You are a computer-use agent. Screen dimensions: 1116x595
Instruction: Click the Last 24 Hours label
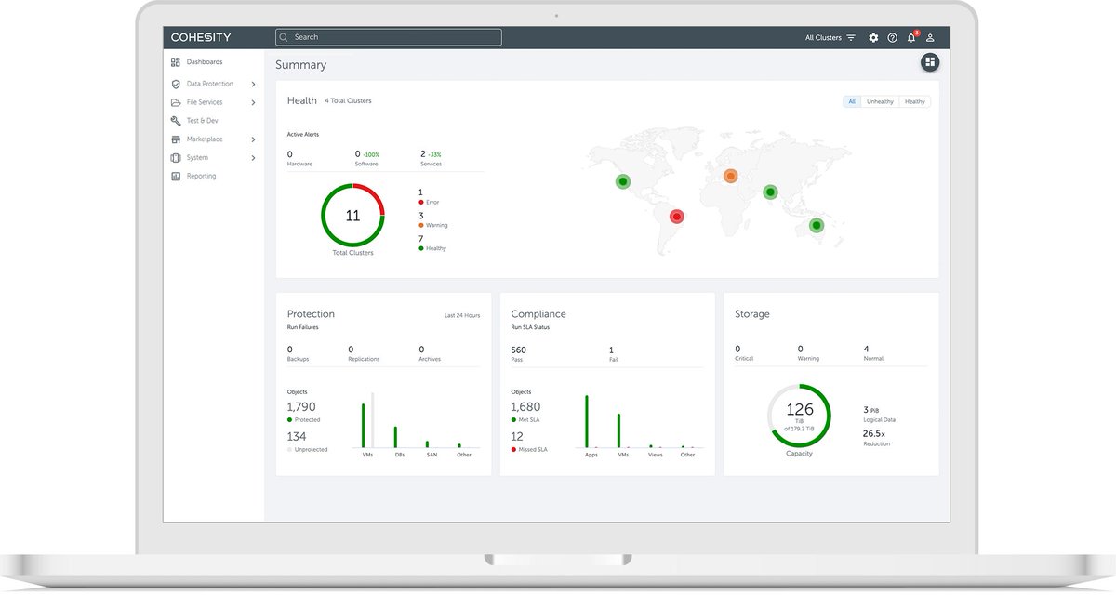pyautogui.click(x=462, y=316)
